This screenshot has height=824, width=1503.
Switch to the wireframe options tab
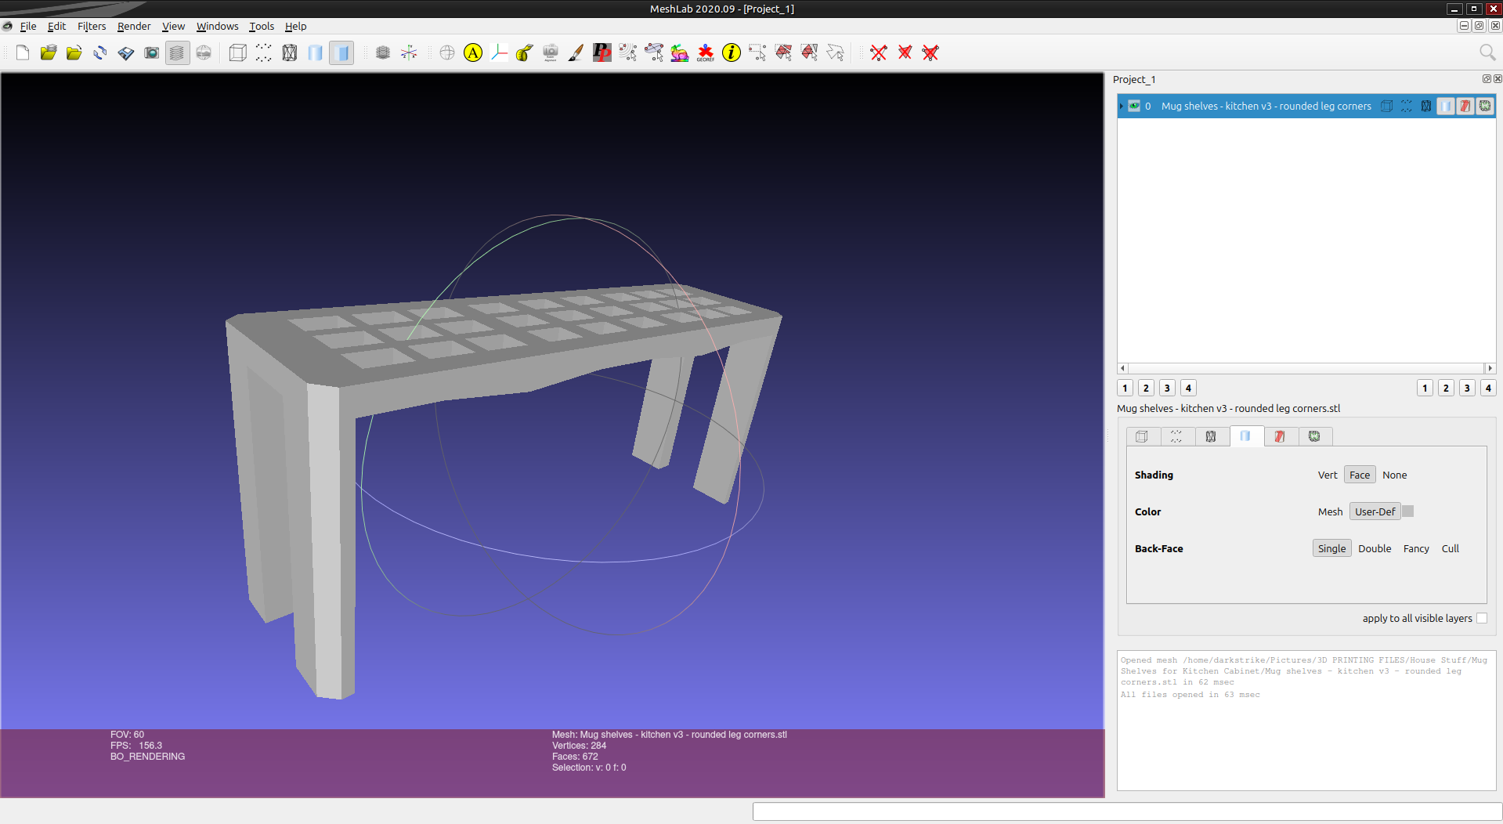pyautogui.click(x=1211, y=436)
